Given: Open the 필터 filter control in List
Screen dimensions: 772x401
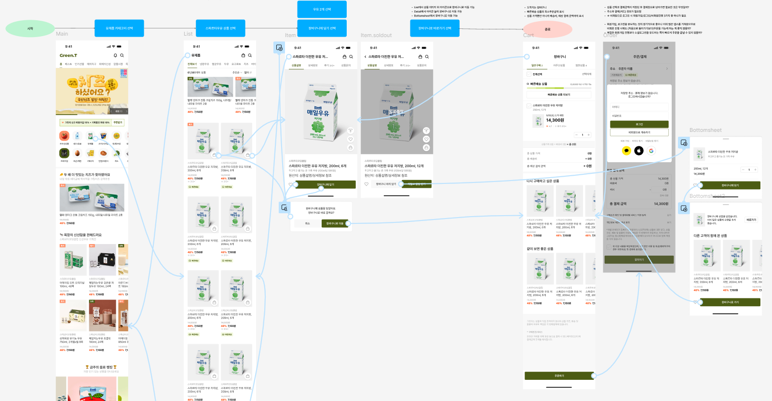Looking at the screenshot, I should pos(248,73).
